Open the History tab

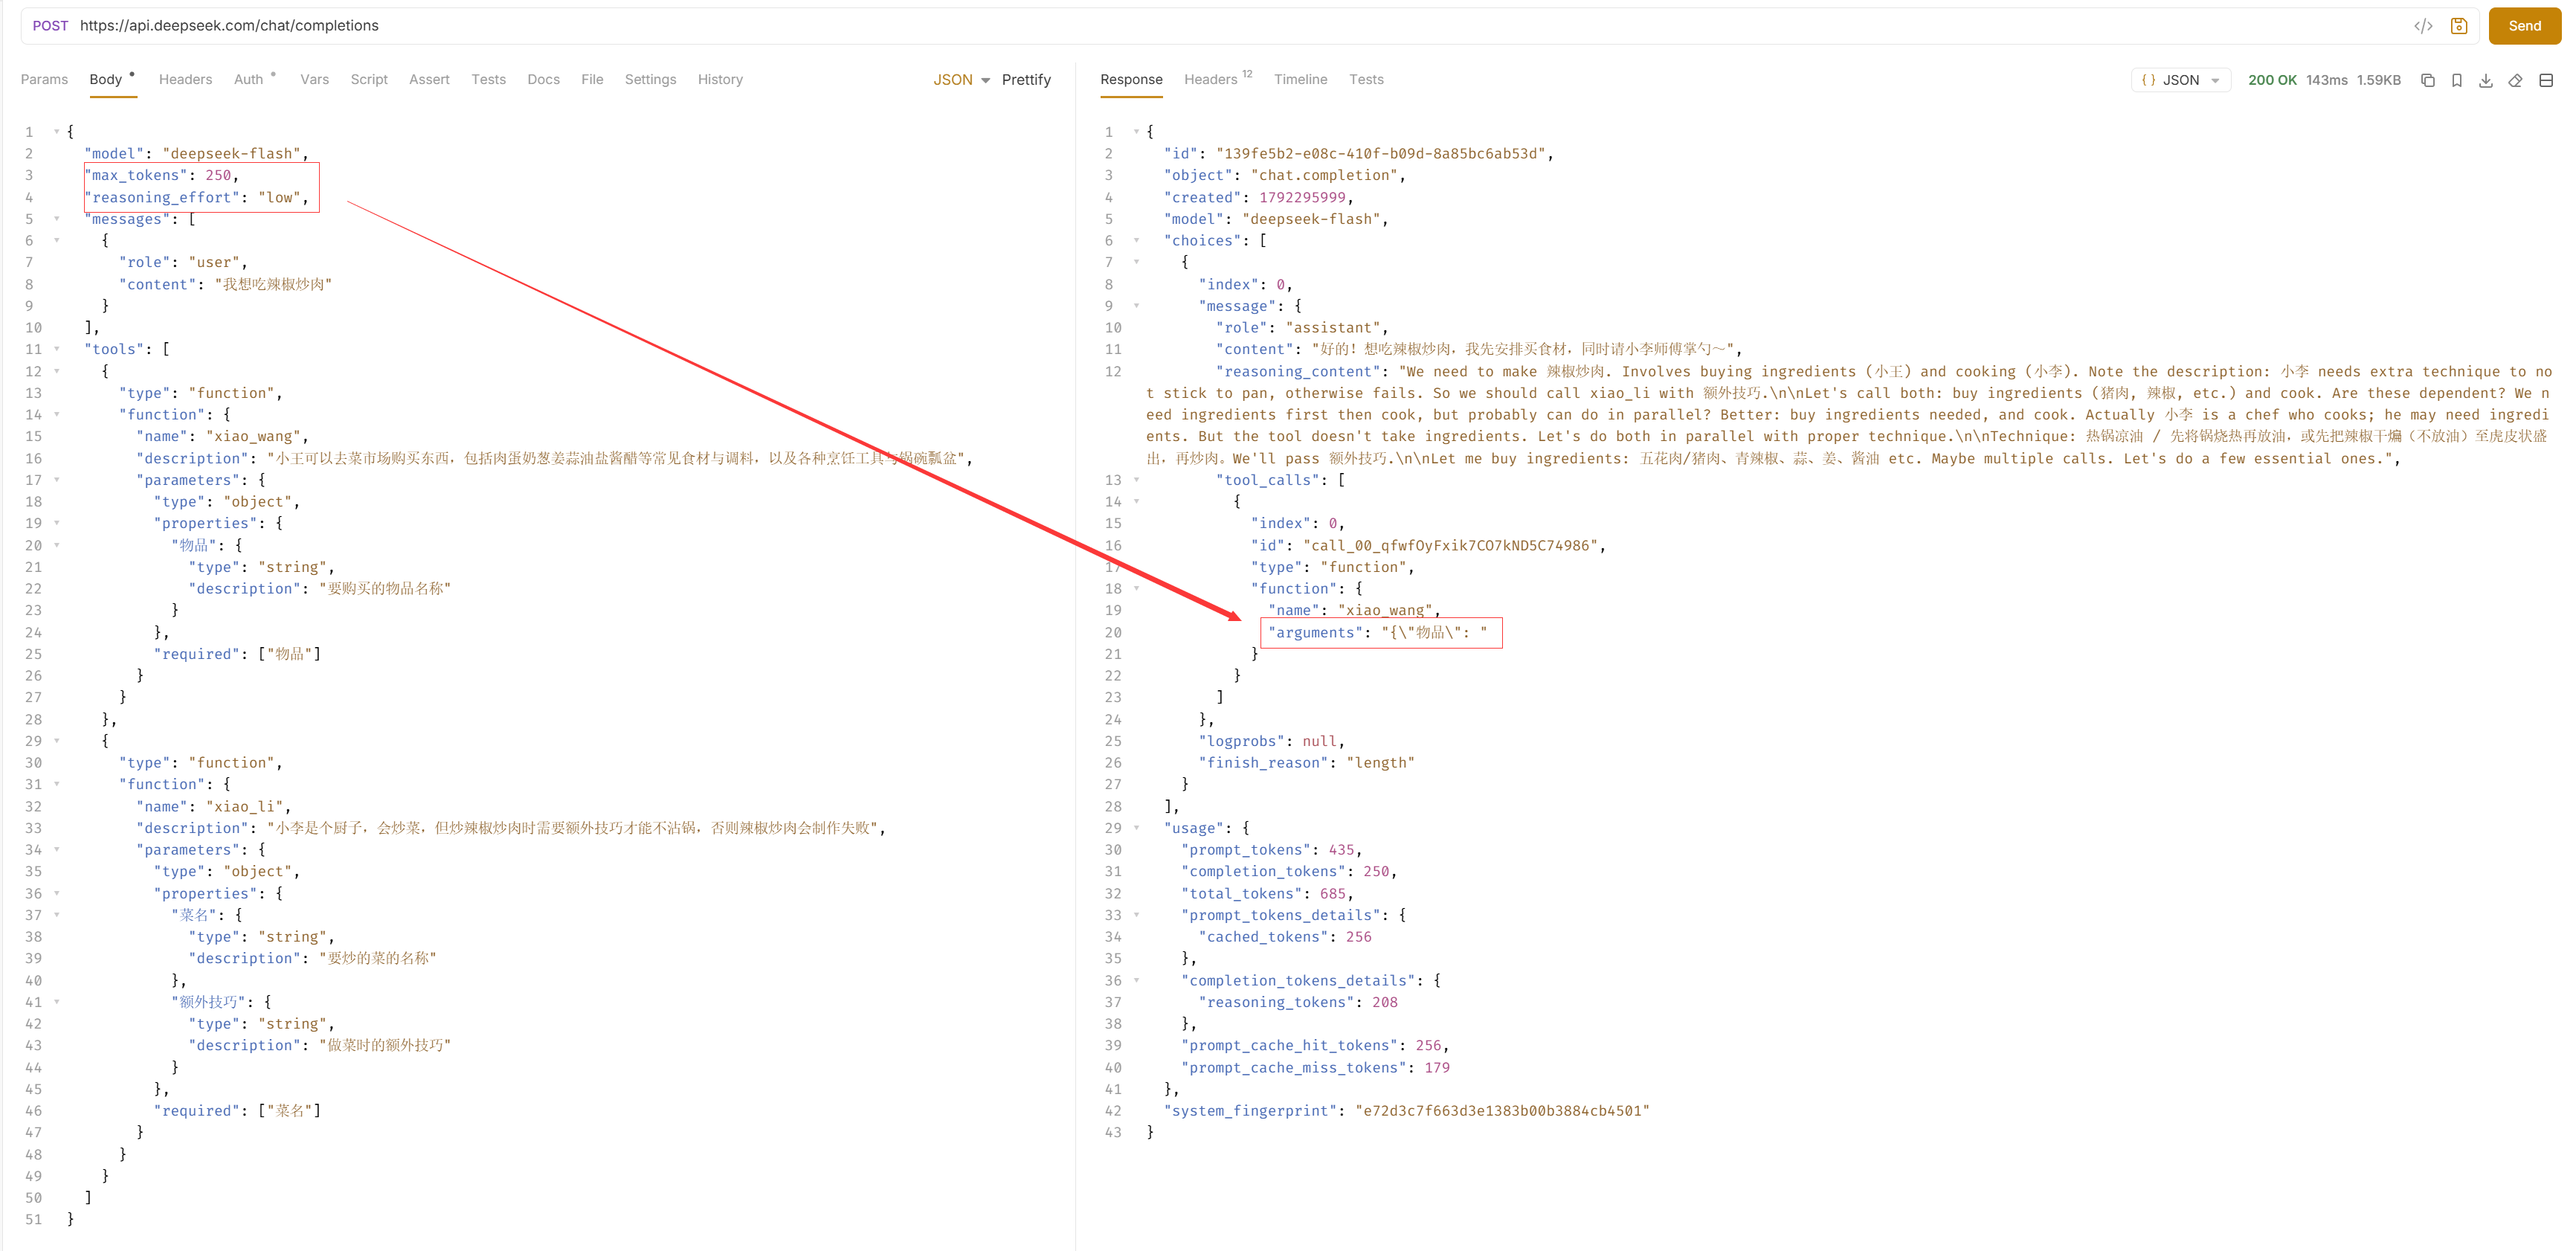tap(720, 80)
